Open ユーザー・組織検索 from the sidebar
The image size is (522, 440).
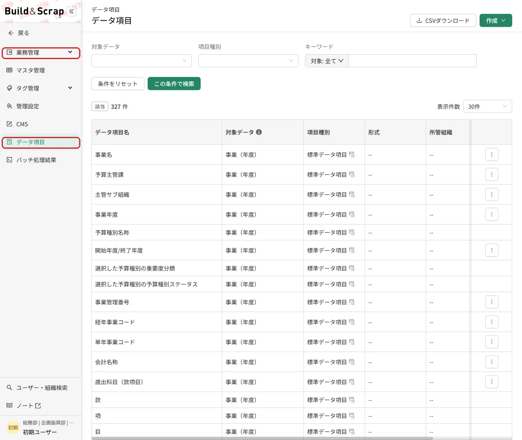[41, 387]
